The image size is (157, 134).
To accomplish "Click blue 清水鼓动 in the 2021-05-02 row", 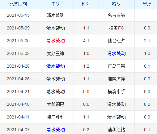I will 117,53.
